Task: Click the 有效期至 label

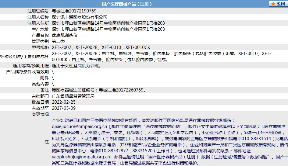Action: [40, 108]
